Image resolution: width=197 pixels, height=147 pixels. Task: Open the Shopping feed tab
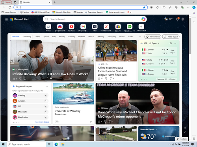pos(112,36)
